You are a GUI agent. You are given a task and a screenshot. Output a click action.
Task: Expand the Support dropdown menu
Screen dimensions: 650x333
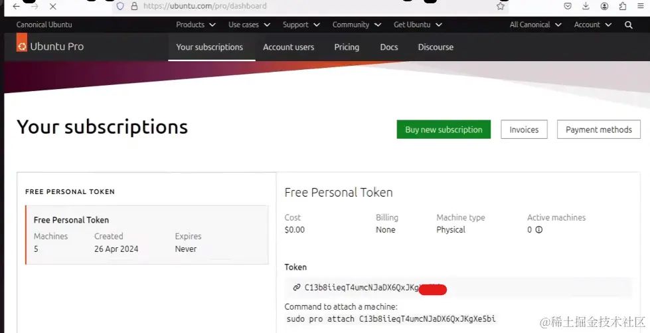point(301,25)
